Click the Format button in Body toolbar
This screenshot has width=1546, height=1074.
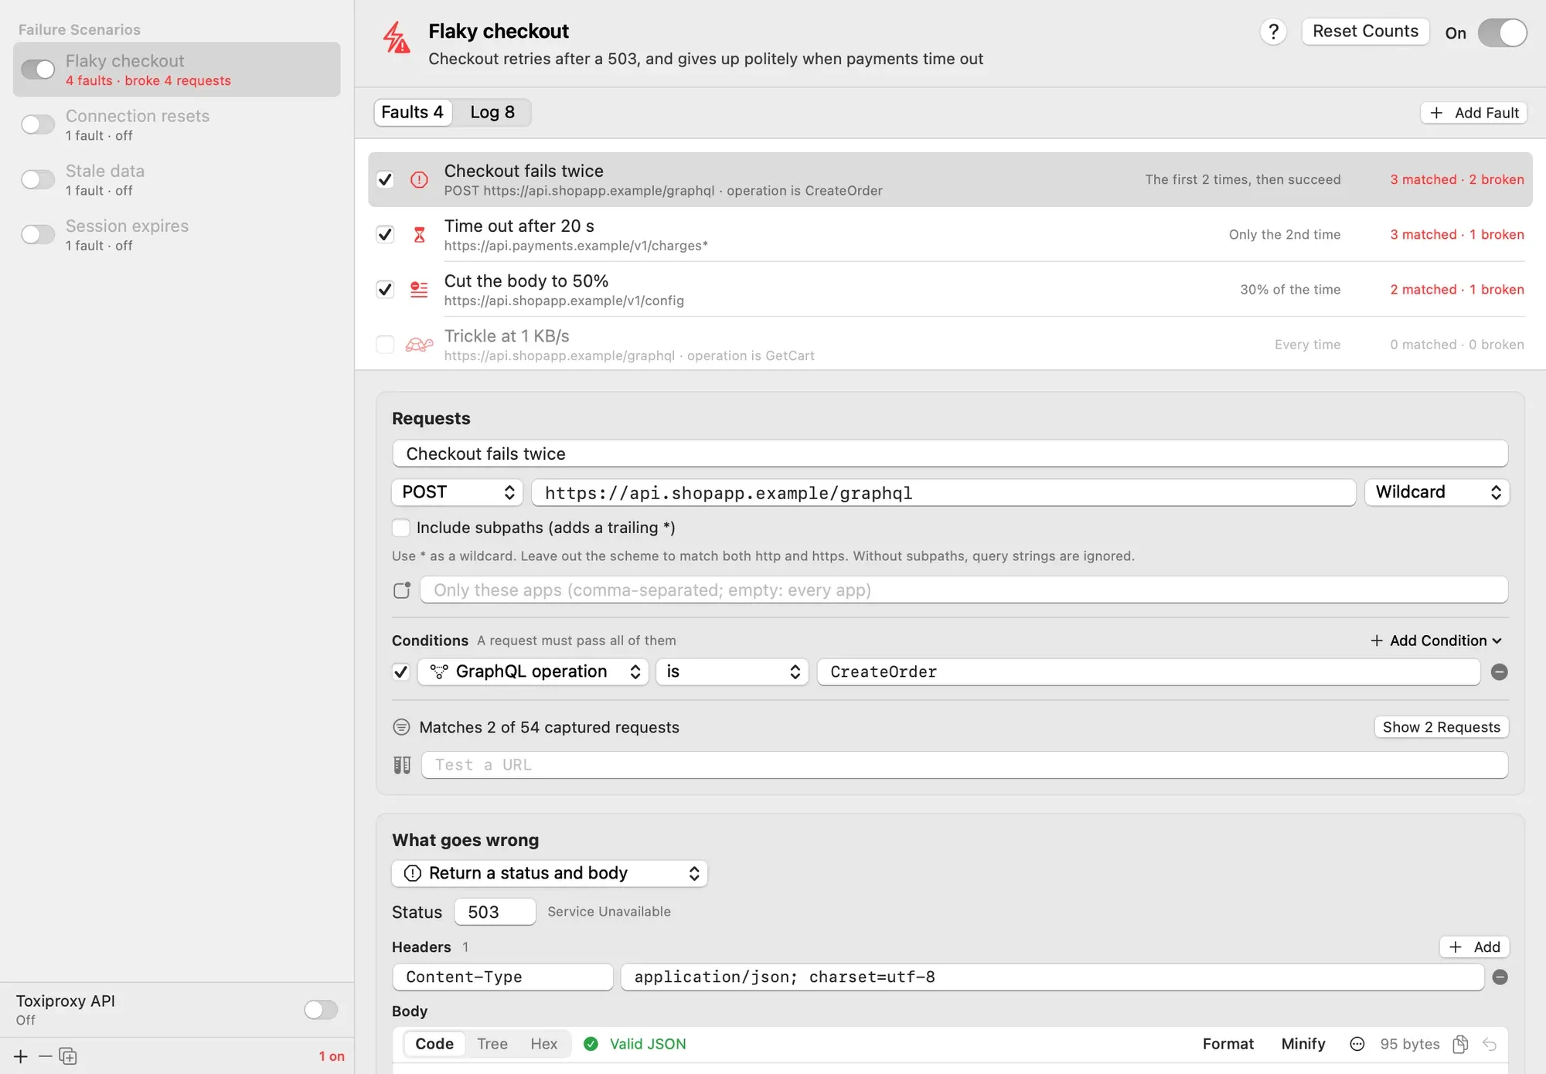point(1228,1045)
